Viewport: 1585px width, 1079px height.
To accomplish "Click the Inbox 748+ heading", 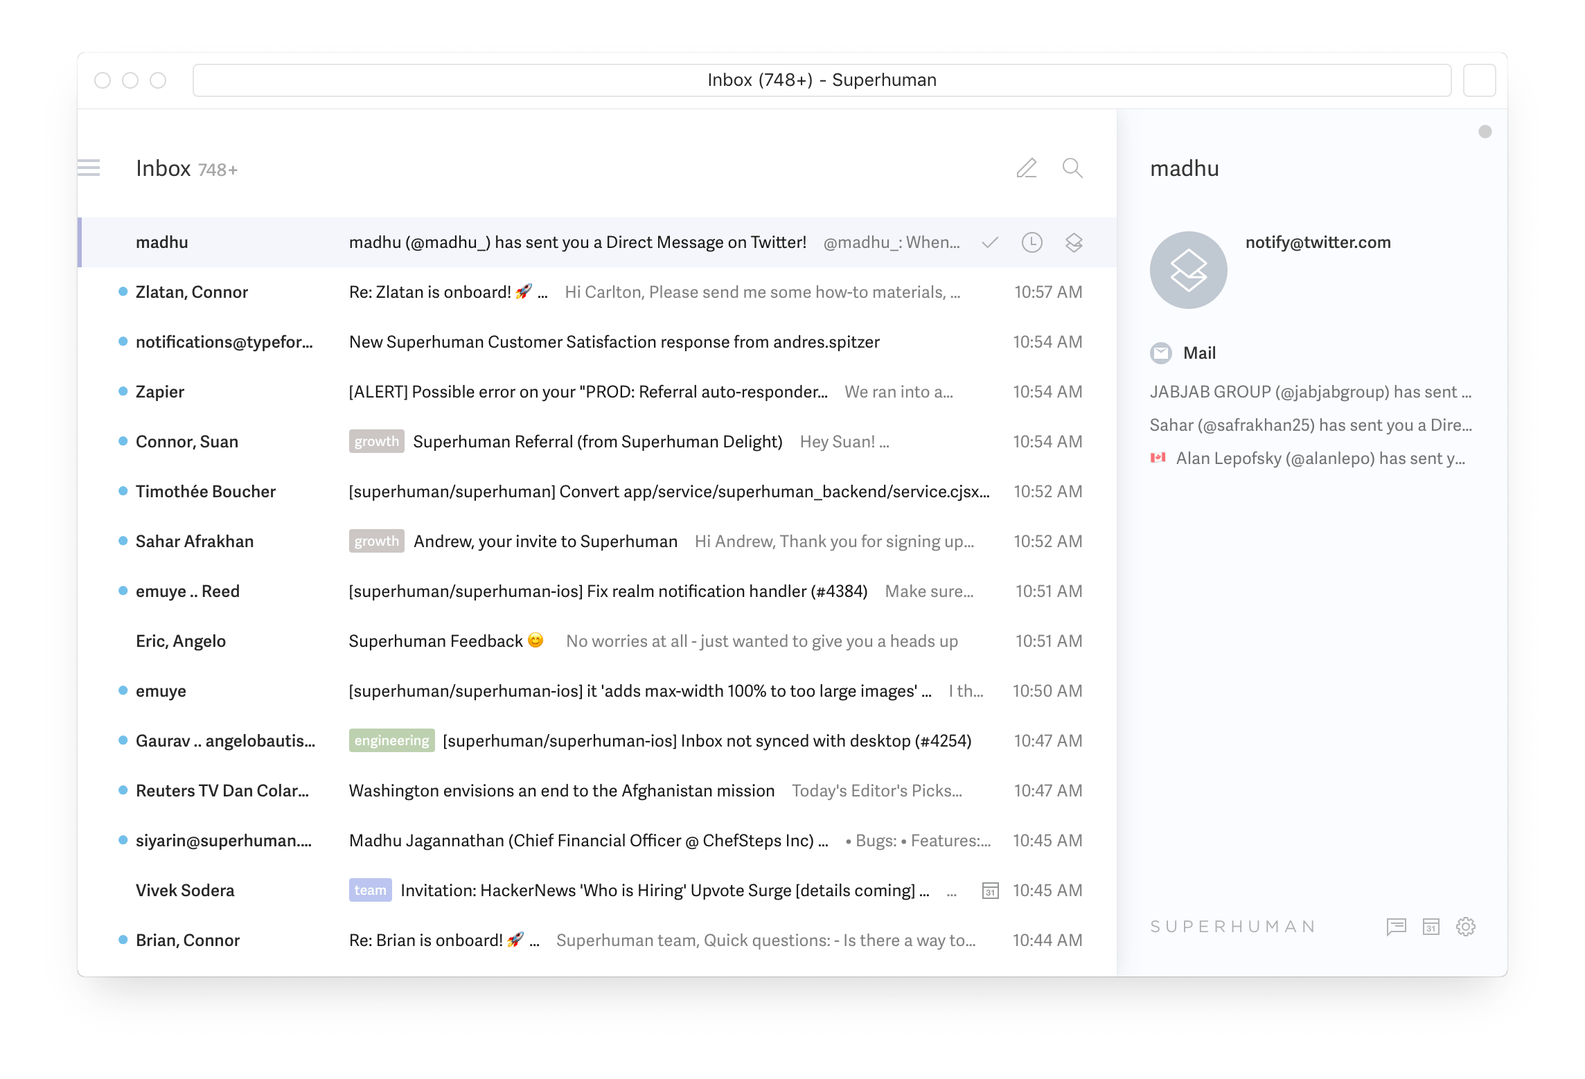I will coord(186,168).
